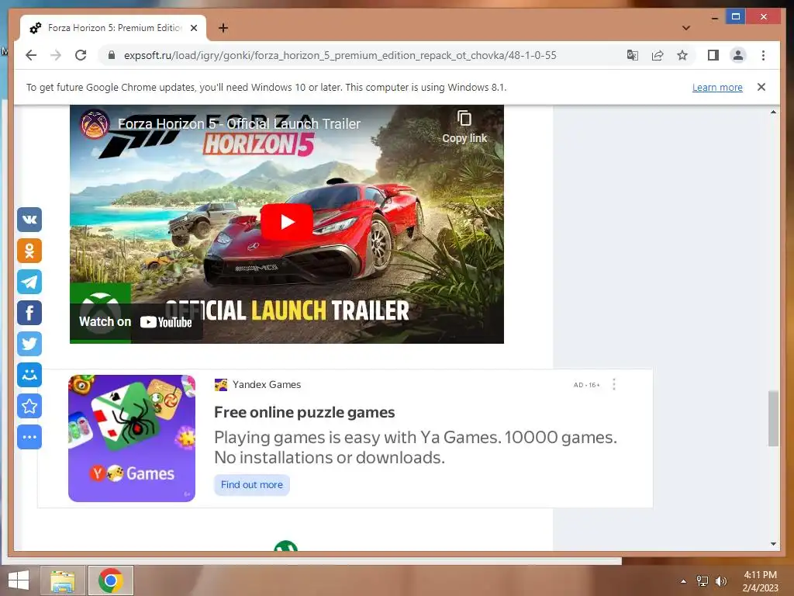794x596 pixels.
Task: Share page via Twitter icon
Action: 29,344
